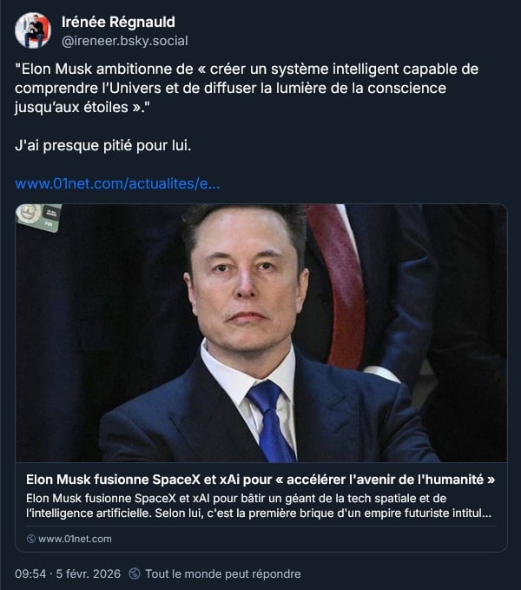Open the 09:54 · 5 févr. 2026 timestamp
Screen dimensions: 521x590
[x=68, y=573]
